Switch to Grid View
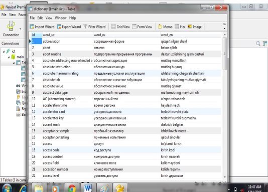 coord(120,27)
